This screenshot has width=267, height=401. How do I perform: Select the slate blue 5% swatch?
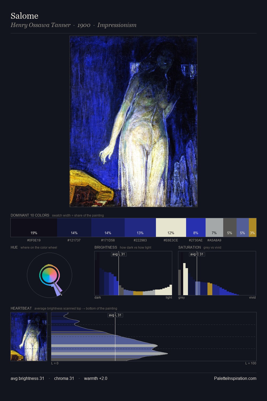(243, 228)
